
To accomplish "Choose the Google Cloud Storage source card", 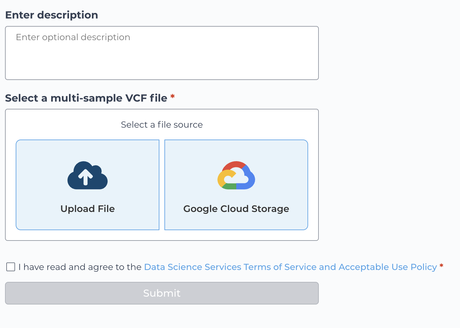I will (236, 185).
